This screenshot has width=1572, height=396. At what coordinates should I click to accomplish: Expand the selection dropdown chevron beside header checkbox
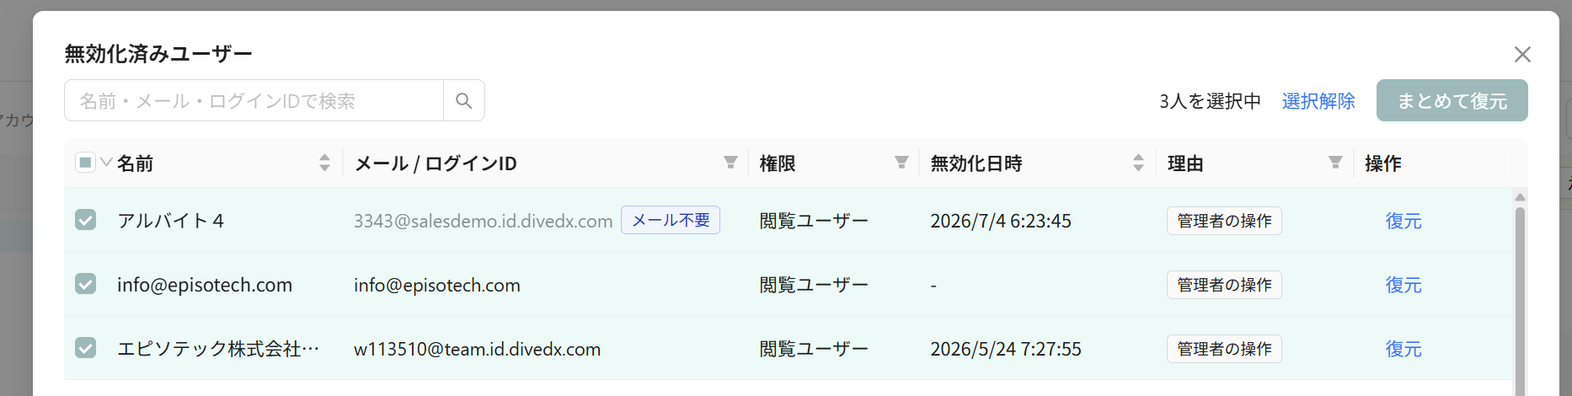[x=106, y=162]
